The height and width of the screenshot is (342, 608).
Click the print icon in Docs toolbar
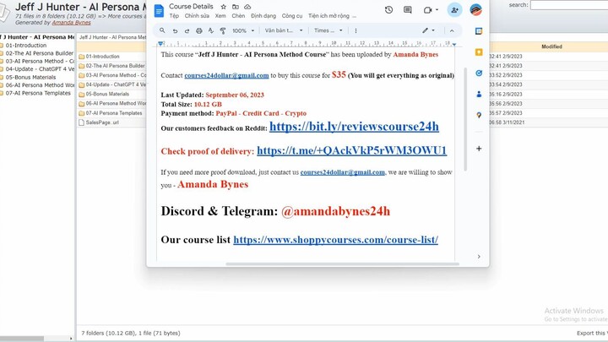coord(198,30)
